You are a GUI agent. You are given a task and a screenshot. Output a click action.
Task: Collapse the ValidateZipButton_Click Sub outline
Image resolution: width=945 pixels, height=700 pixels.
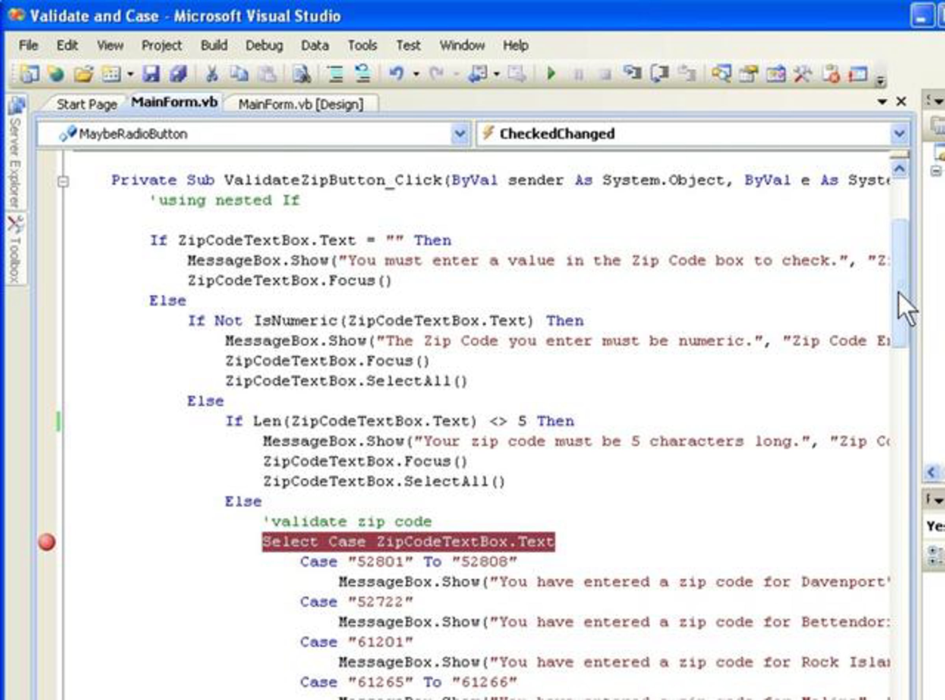click(x=63, y=182)
